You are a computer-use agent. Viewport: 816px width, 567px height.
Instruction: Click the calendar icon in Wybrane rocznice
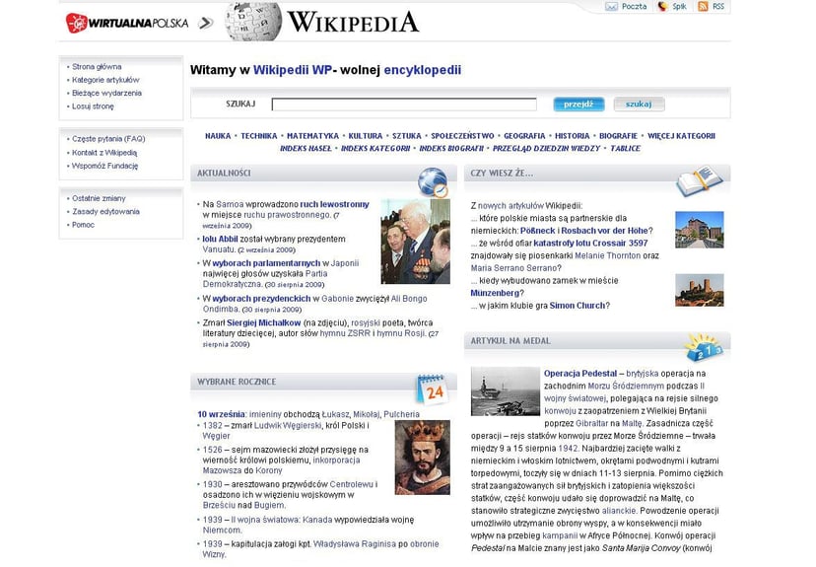[432, 389]
